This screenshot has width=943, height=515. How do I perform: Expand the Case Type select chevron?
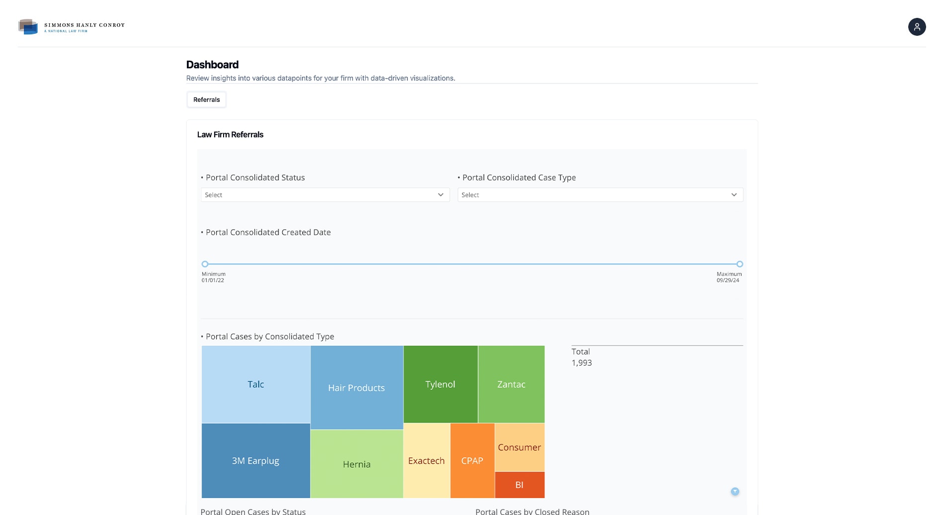pos(734,194)
